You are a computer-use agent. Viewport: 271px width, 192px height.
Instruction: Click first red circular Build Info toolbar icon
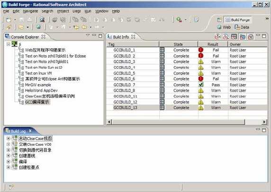click(217, 36)
